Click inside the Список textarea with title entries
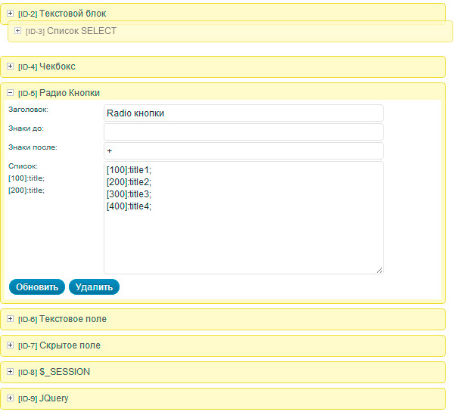This screenshot has width=454, height=415. coord(244,218)
